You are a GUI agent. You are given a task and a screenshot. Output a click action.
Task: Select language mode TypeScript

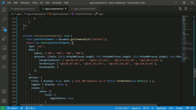click(161, 108)
